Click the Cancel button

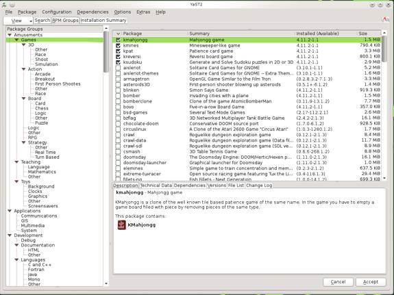(338, 282)
